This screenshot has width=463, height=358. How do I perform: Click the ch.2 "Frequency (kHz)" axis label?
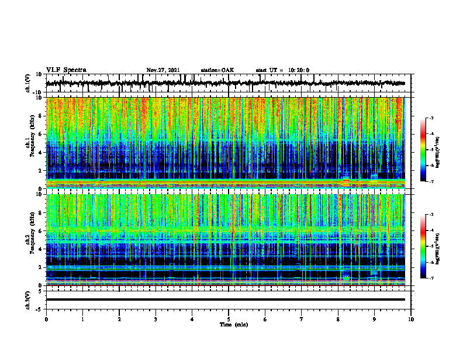point(33,233)
